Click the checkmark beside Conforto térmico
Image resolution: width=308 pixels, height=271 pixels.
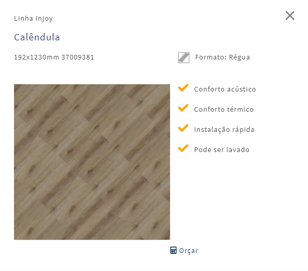tap(183, 108)
